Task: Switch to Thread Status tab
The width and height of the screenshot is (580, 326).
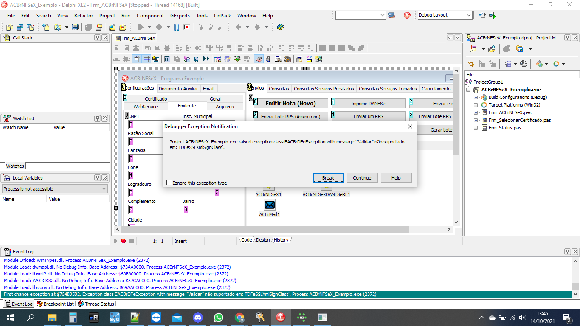Action: pyautogui.click(x=96, y=304)
